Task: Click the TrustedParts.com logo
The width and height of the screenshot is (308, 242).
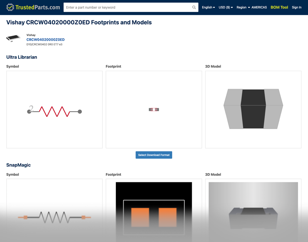Action: (33, 7)
